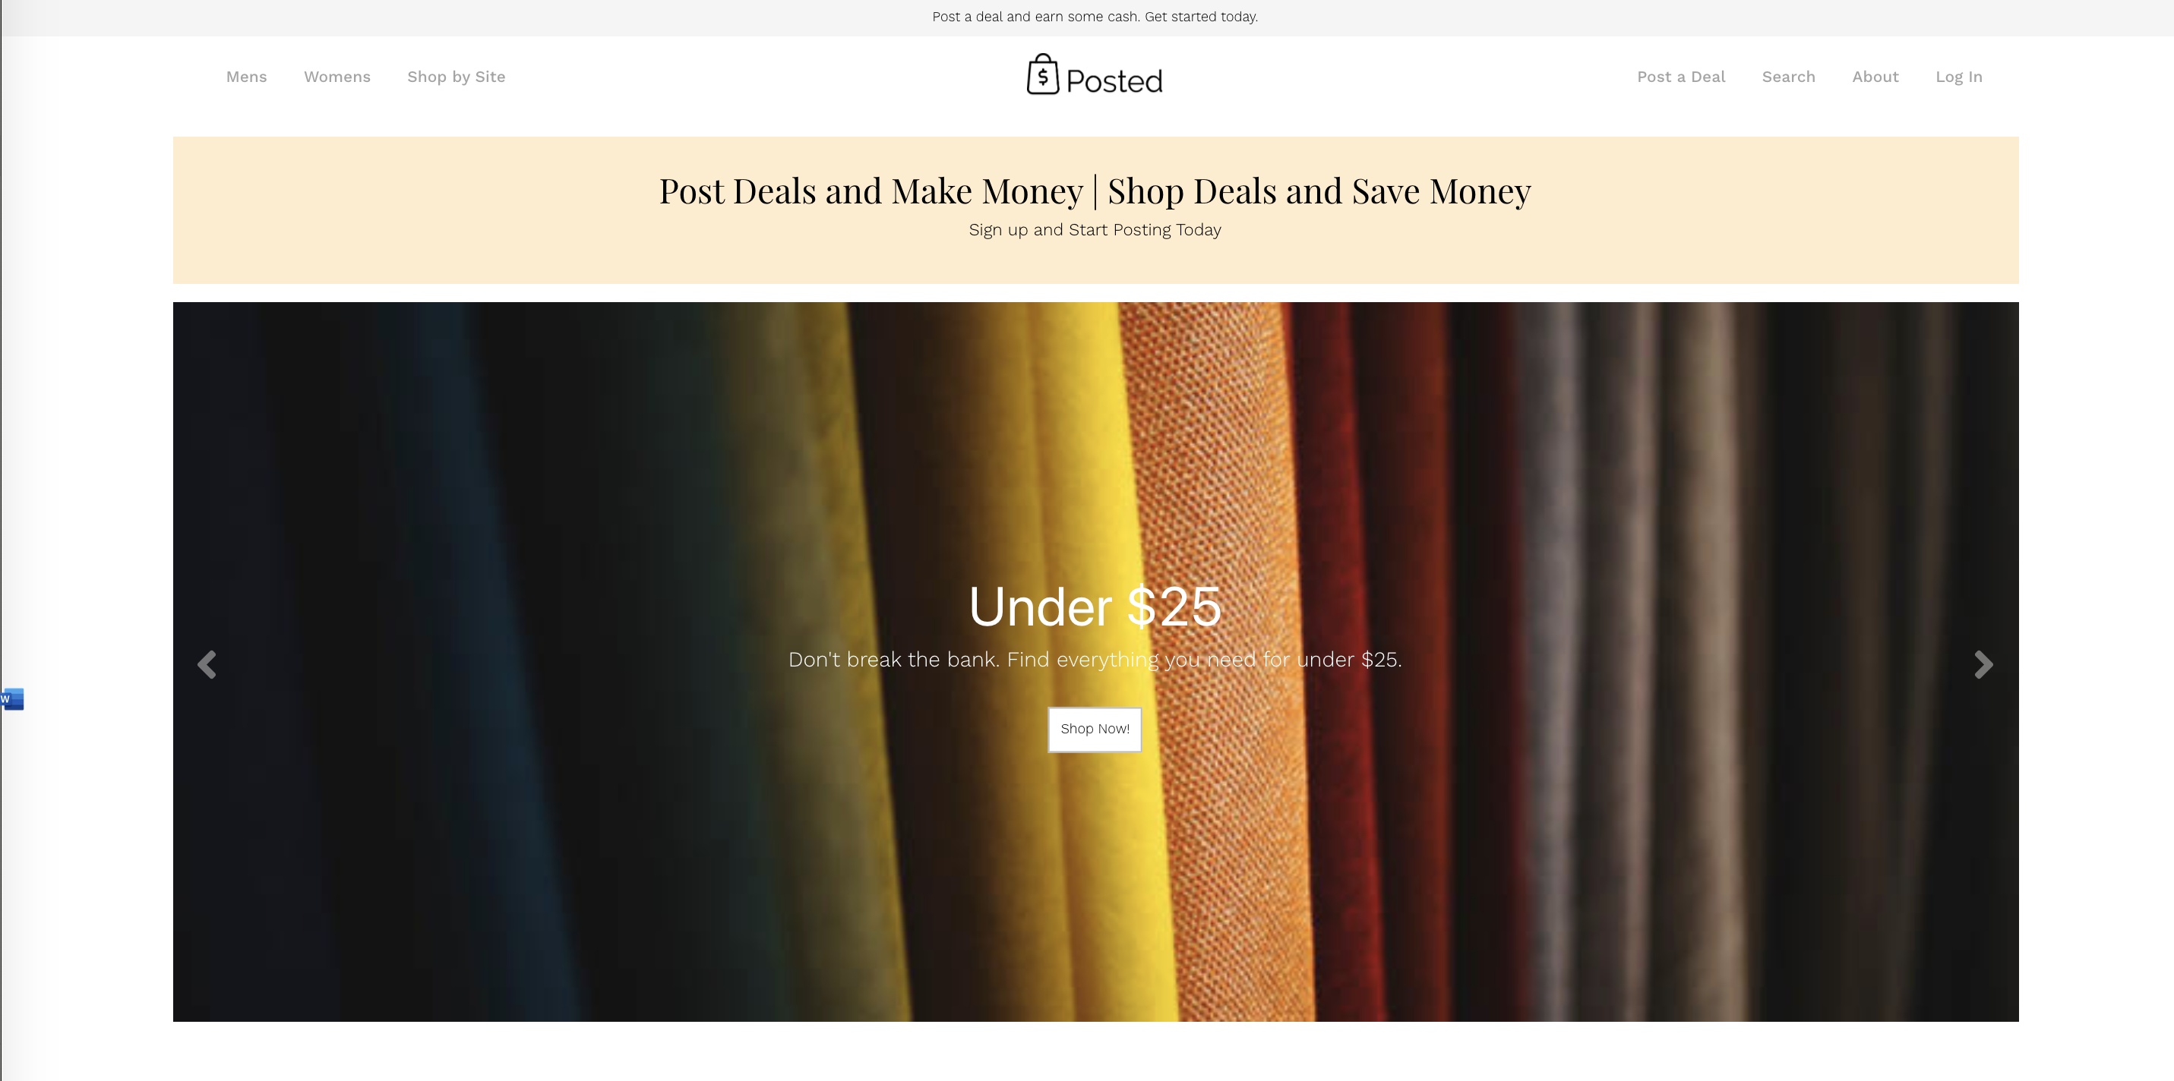Open the Microsoft Word icon at left edge
This screenshot has height=1081, width=2174.
[12, 699]
